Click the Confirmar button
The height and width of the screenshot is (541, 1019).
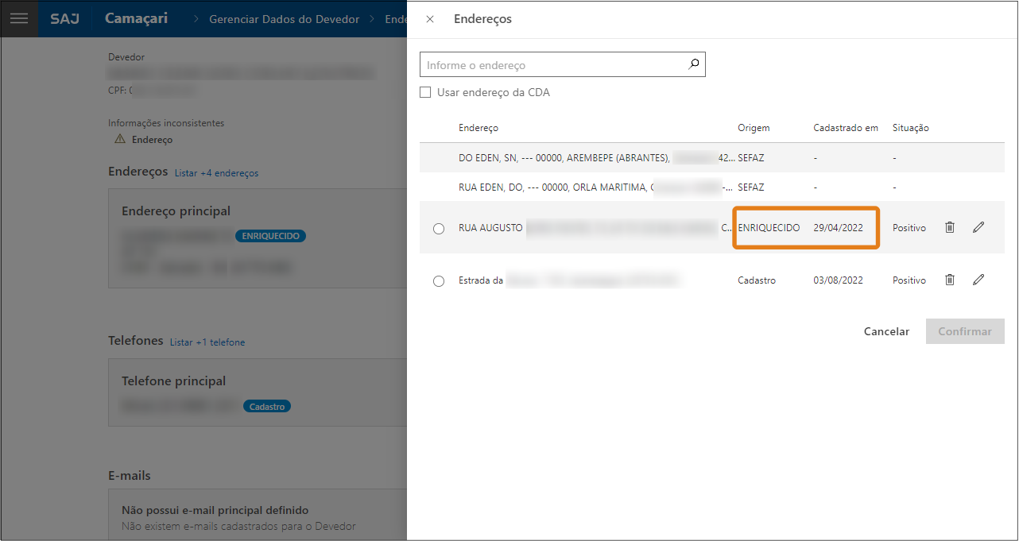[965, 331]
